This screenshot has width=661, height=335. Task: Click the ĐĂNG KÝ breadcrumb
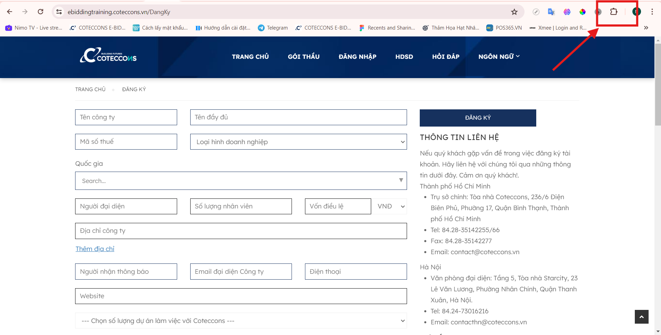click(x=134, y=89)
